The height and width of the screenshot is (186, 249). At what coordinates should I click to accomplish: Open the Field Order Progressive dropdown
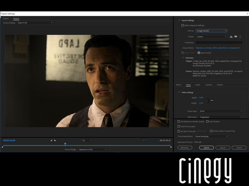pyautogui.click(x=221, y=117)
